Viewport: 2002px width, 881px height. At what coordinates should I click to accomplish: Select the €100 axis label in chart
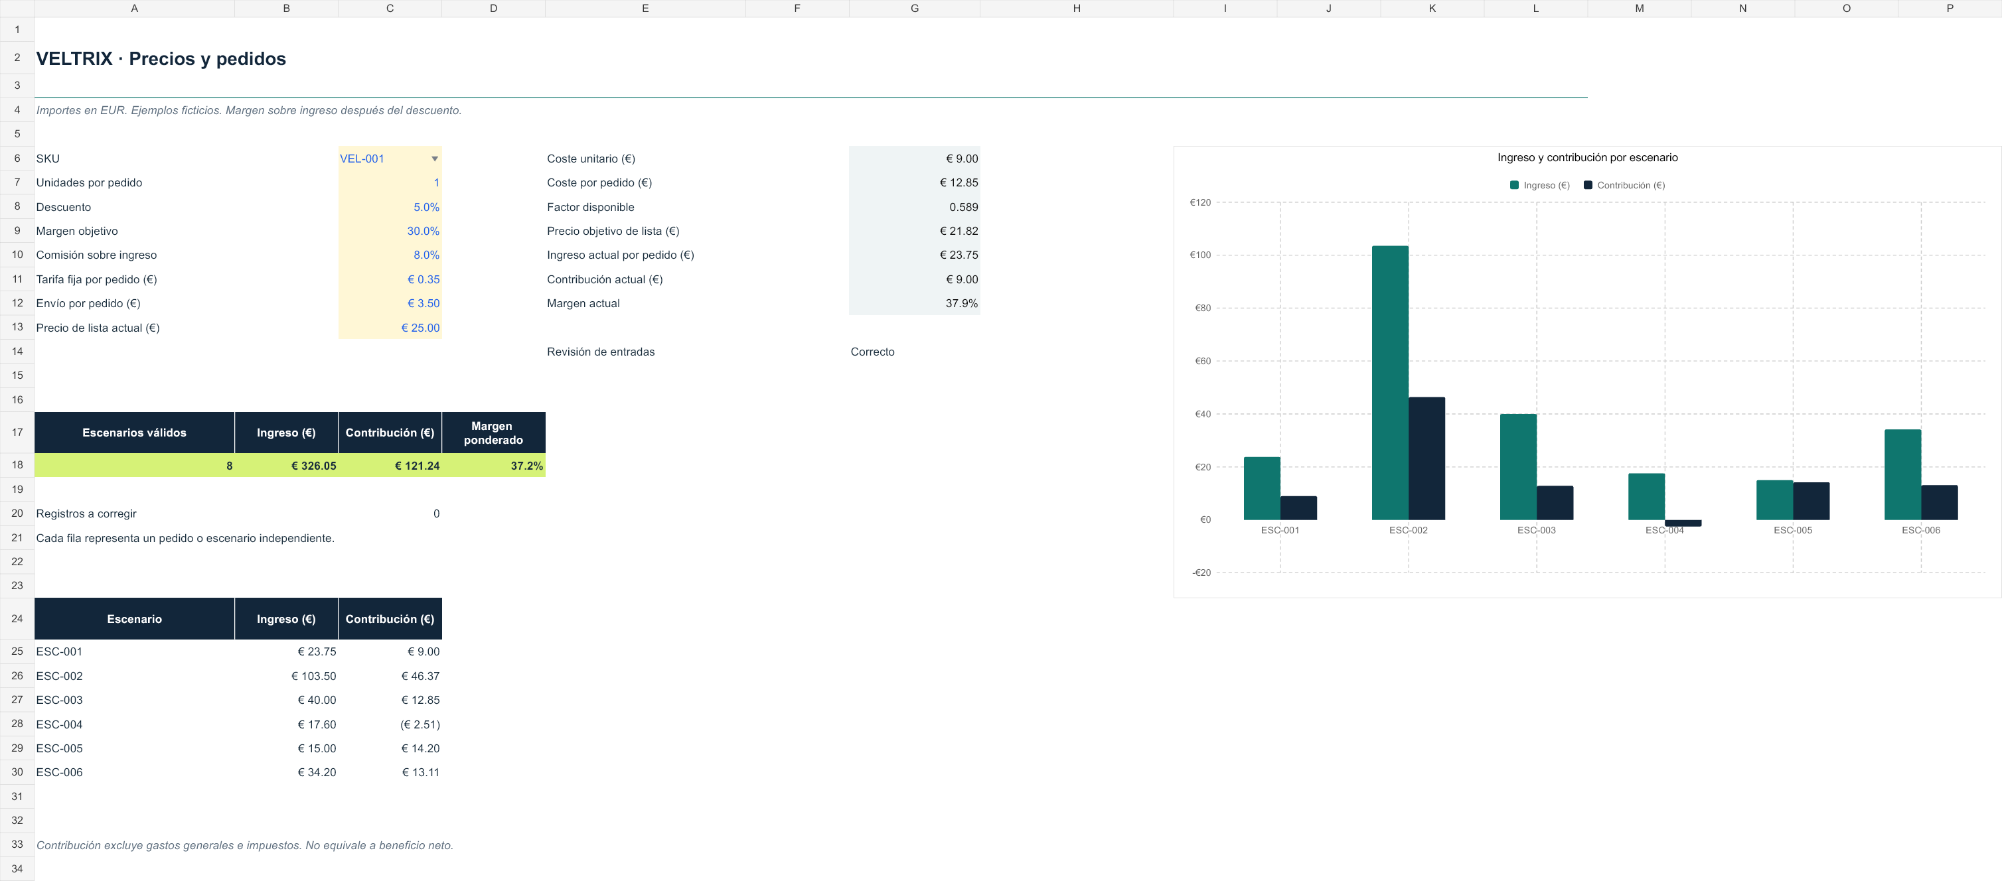coord(1200,255)
